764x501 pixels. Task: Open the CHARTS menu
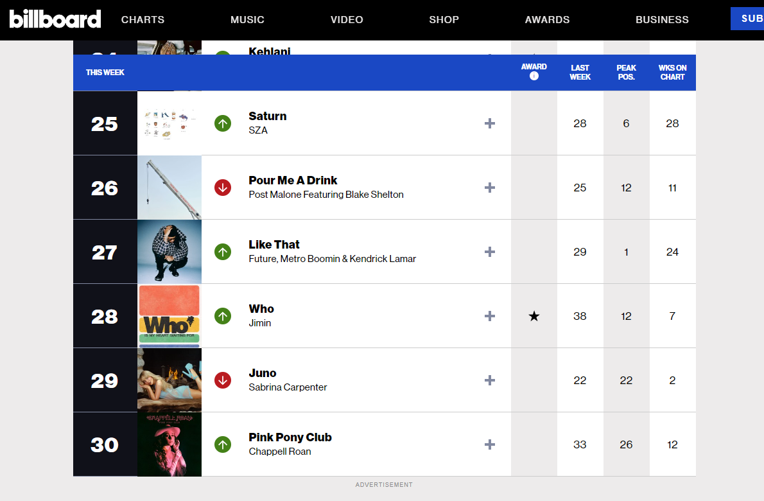coord(143,19)
